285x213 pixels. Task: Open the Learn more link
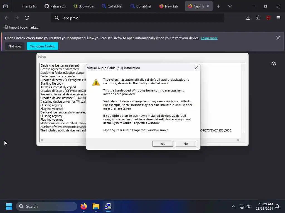(209, 38)
